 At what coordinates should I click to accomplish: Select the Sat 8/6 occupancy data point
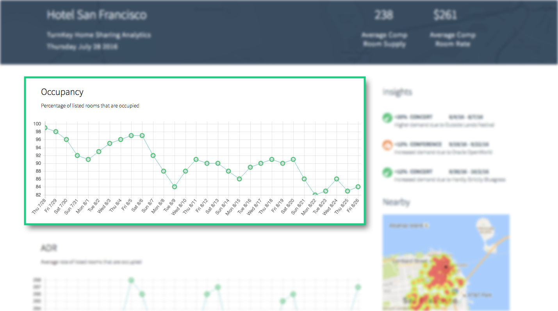pyautogui.click(x=142, y=136)
